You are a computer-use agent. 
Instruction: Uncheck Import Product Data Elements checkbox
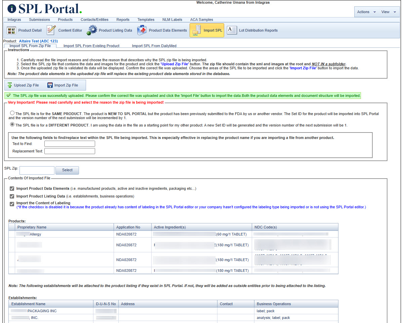coord(12,189)
